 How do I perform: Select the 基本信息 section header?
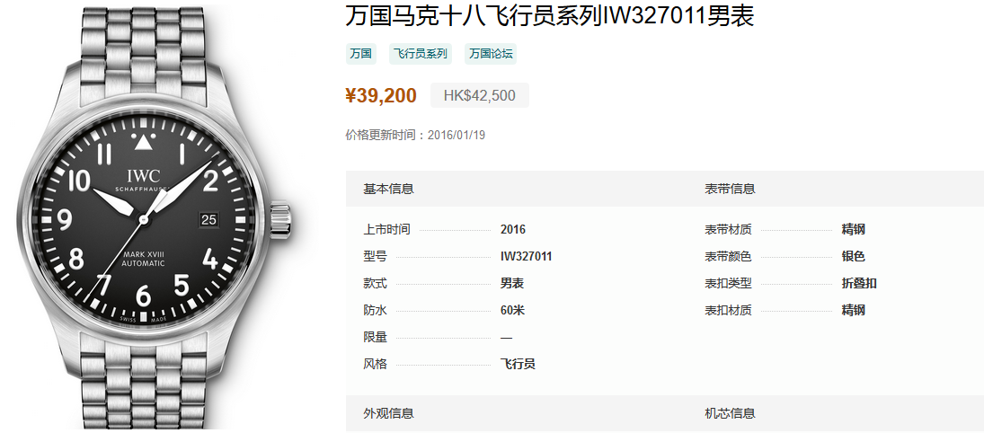(x=388, y=189)
